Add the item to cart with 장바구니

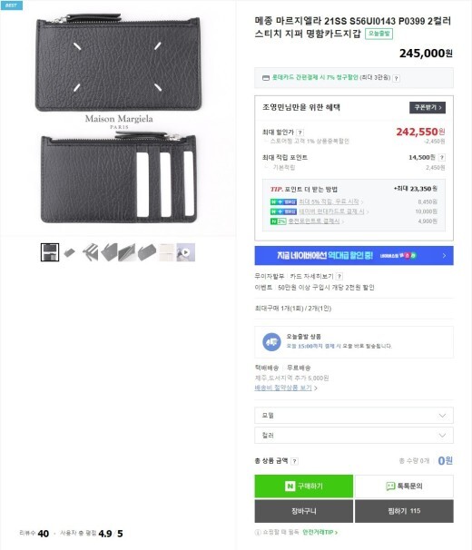pyautogui.click(x=303, y=511)
